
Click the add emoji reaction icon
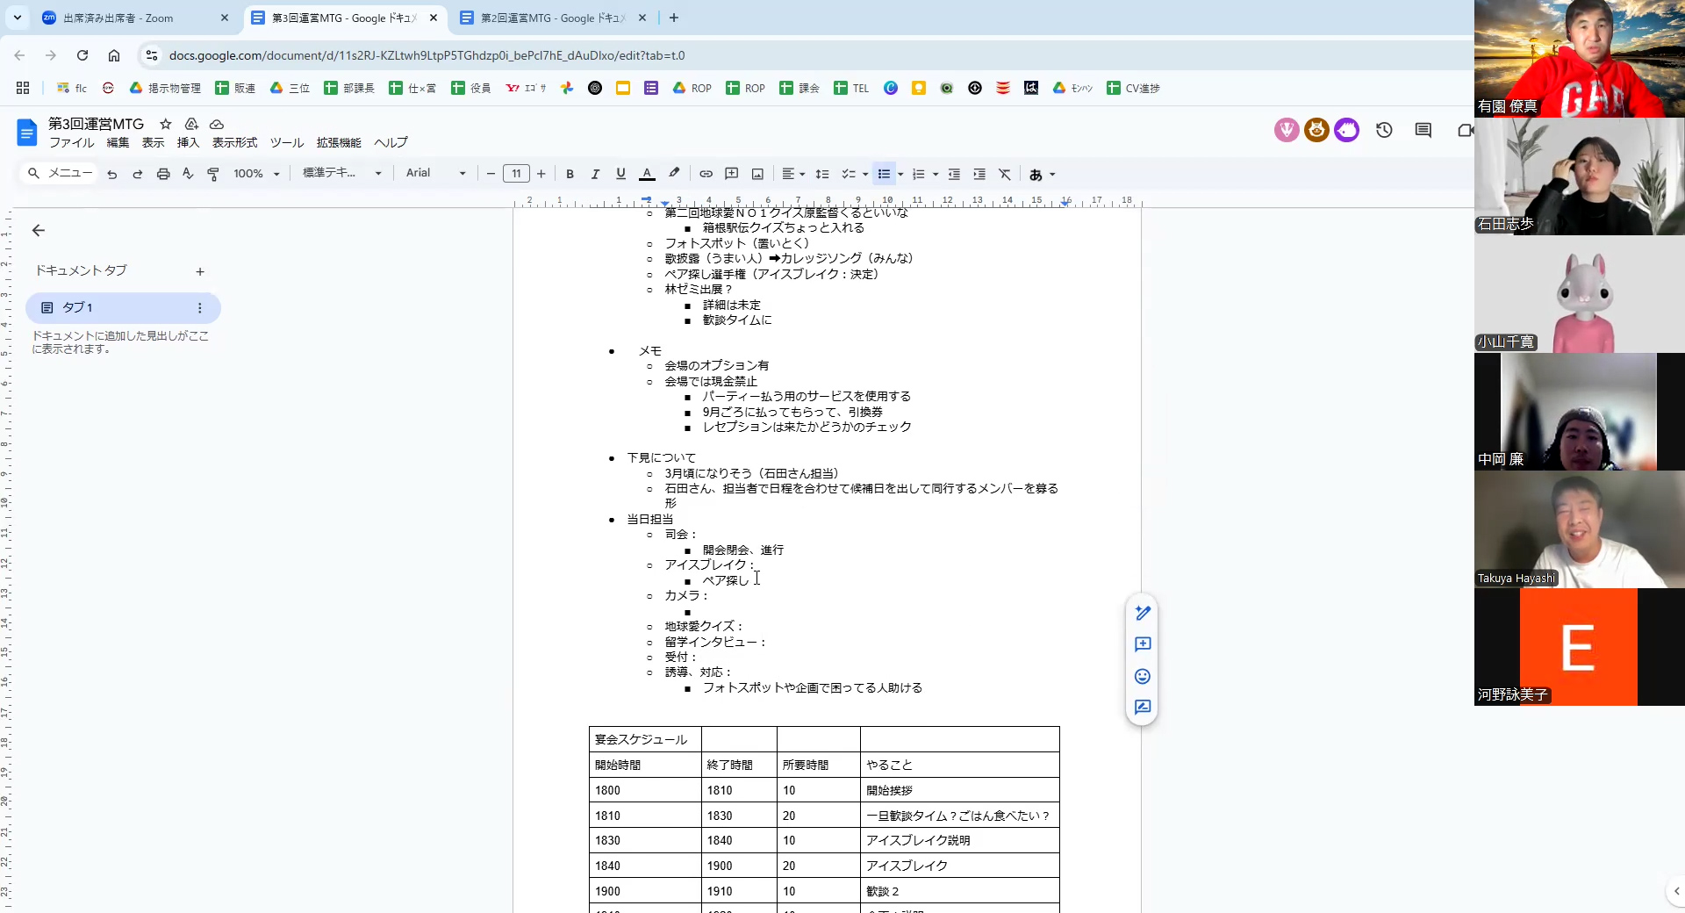click(1142, 676)
